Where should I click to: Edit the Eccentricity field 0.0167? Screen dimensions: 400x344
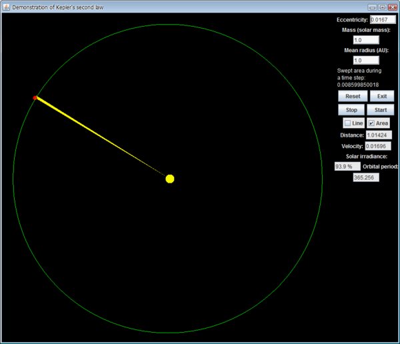pyautogui.click(x=383, y=19)
